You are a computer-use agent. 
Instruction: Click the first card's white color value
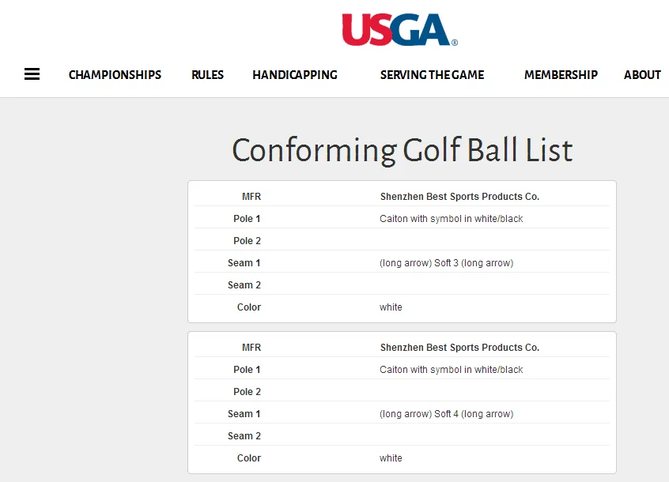391,307
